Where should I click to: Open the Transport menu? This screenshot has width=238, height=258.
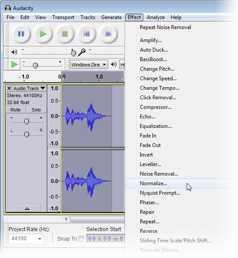[63, 17]
